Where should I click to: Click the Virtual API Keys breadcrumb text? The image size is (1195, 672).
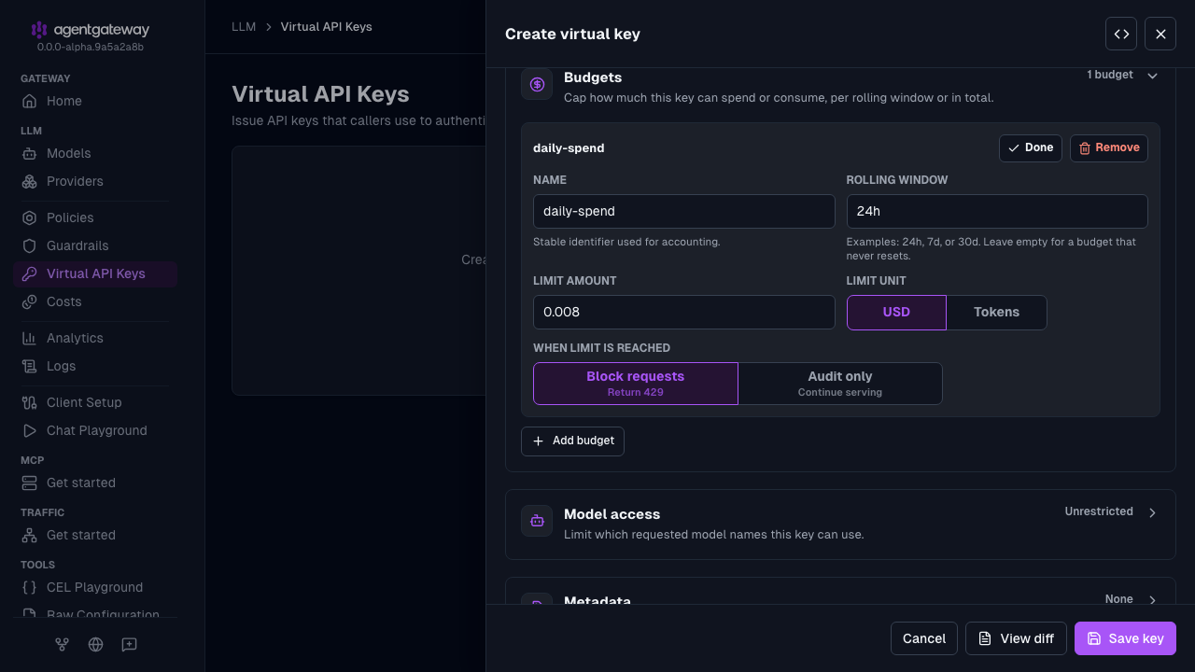click(327, 26)
